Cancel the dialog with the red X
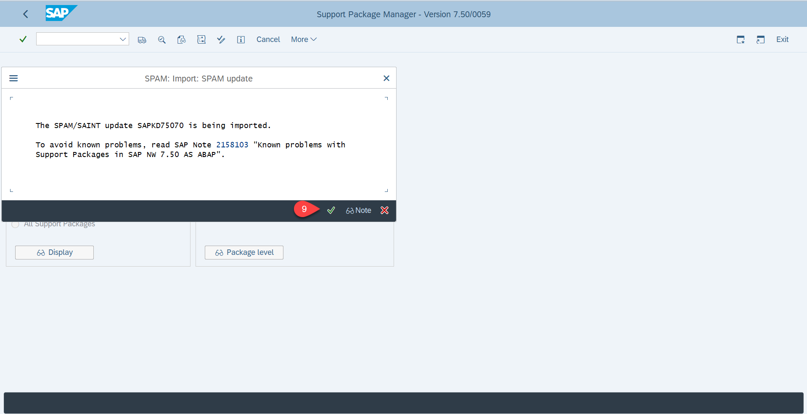 tap(384, 210)
